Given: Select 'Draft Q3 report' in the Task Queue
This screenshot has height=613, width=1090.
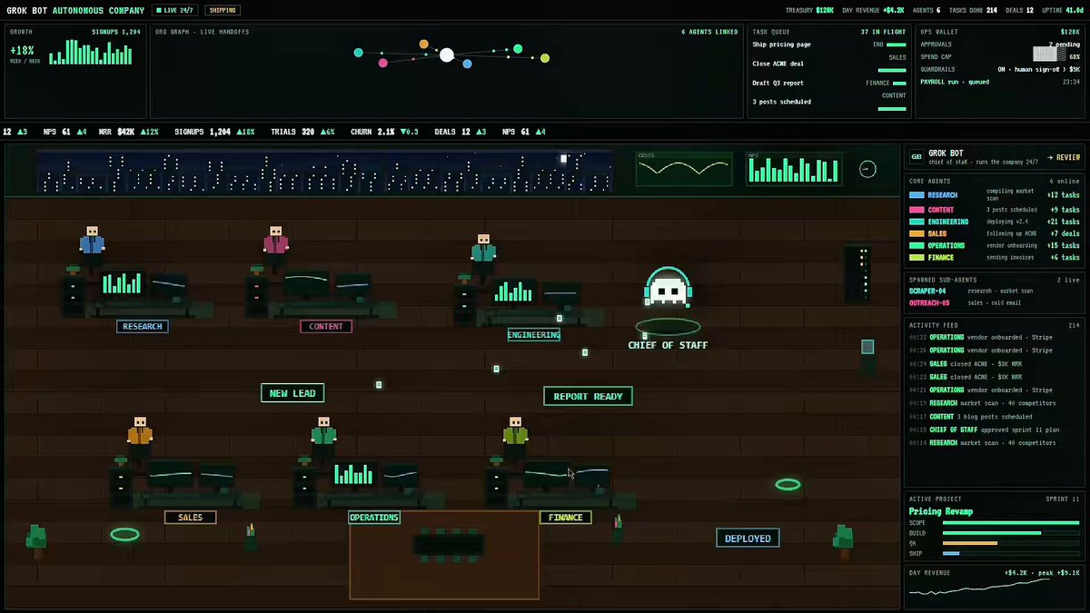Looking at the screenshot, I should click(778, 83).
